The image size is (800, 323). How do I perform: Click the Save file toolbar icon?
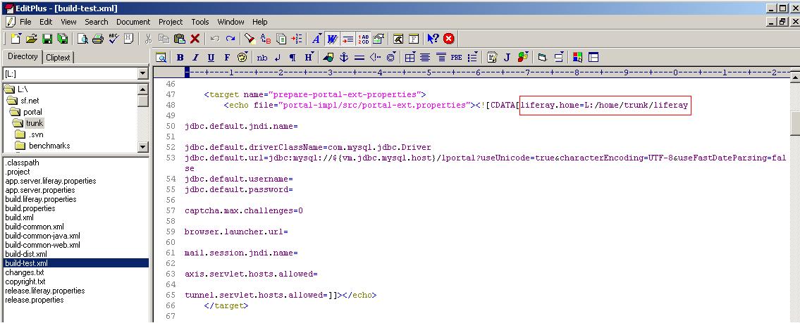(47, 39)
